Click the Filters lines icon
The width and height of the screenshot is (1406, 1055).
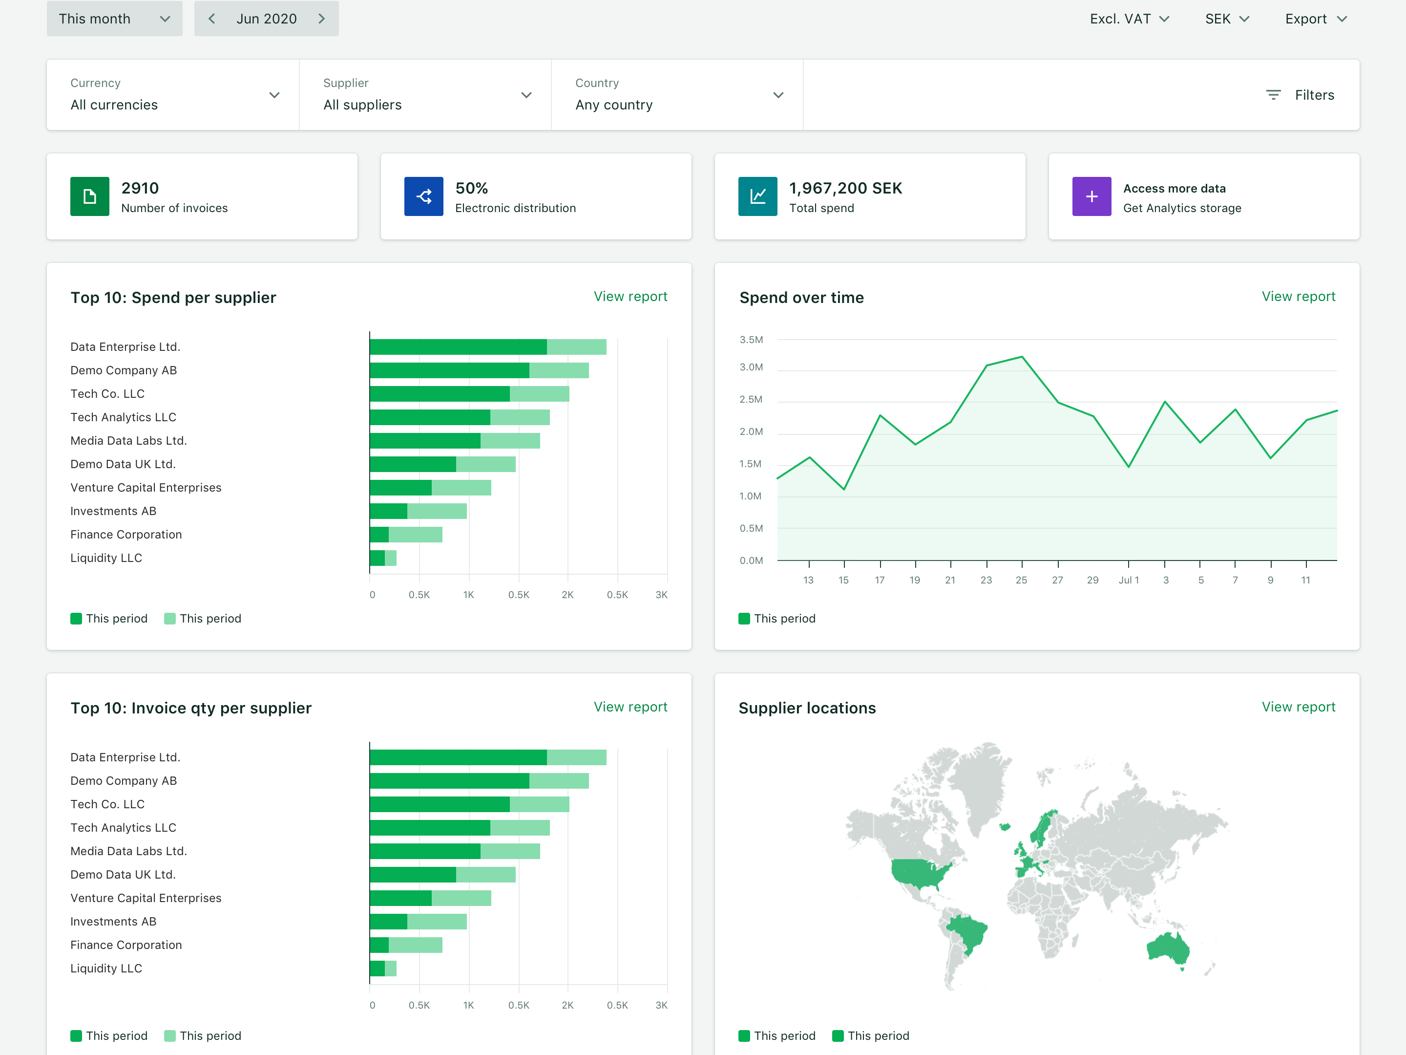coord(1273,95)
